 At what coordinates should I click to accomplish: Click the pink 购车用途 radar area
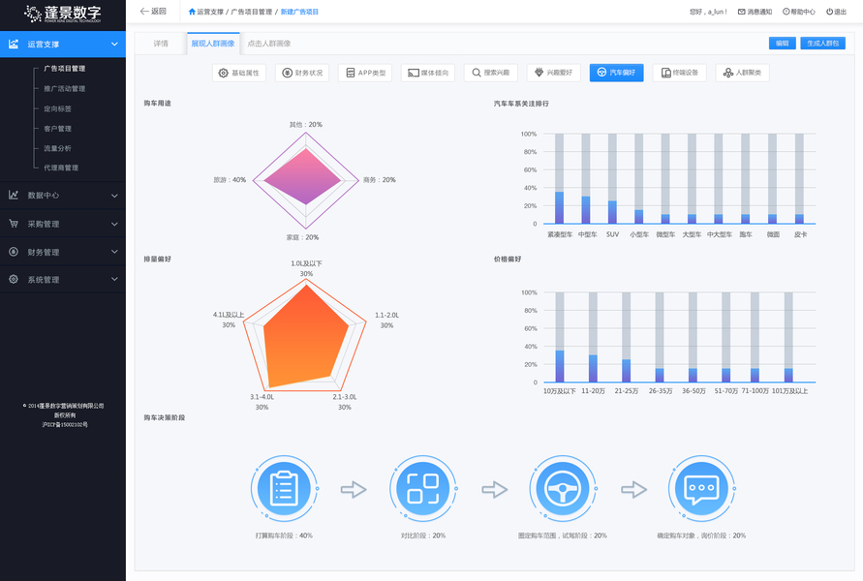pyautogui.click(x=303, y=178)
